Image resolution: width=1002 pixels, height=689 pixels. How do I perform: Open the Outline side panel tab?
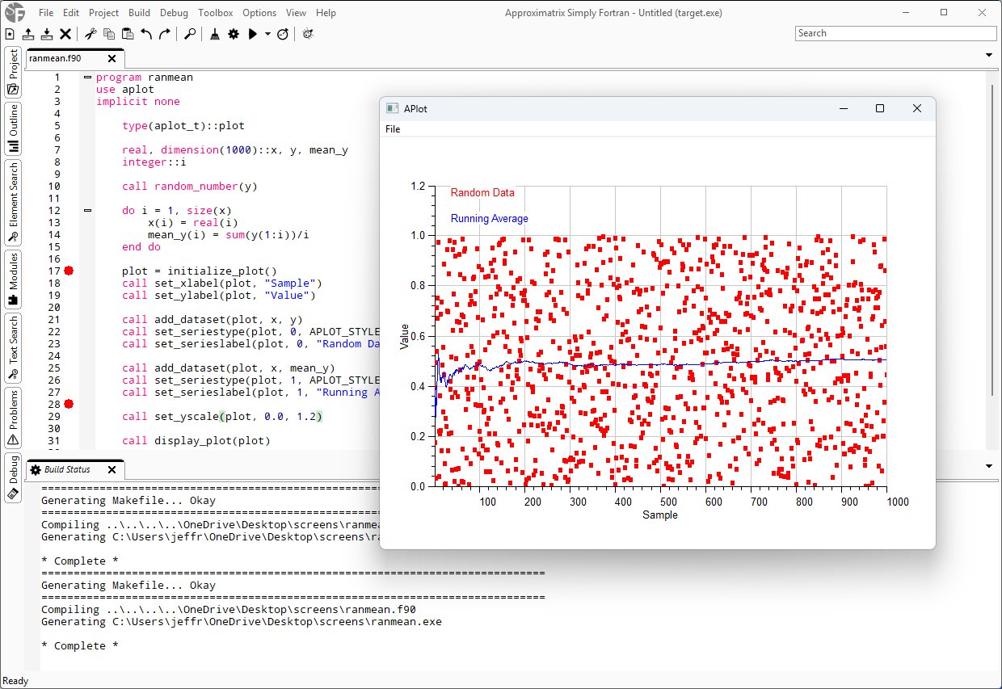point(13,129)
